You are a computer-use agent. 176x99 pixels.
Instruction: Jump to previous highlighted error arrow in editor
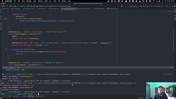tap(171, 11)
